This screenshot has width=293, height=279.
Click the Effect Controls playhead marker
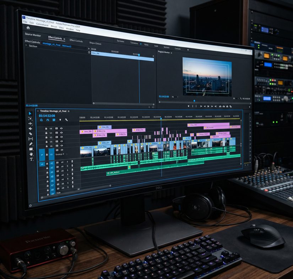point(139,55)
